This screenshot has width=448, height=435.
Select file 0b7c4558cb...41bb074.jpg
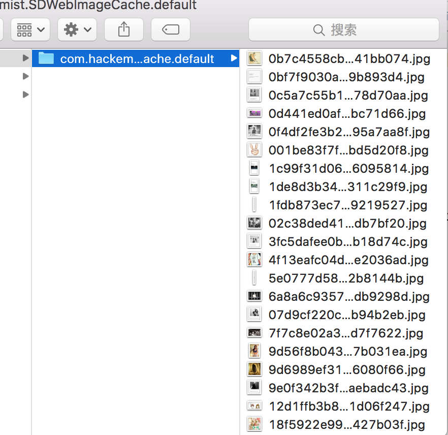[343, 58]
